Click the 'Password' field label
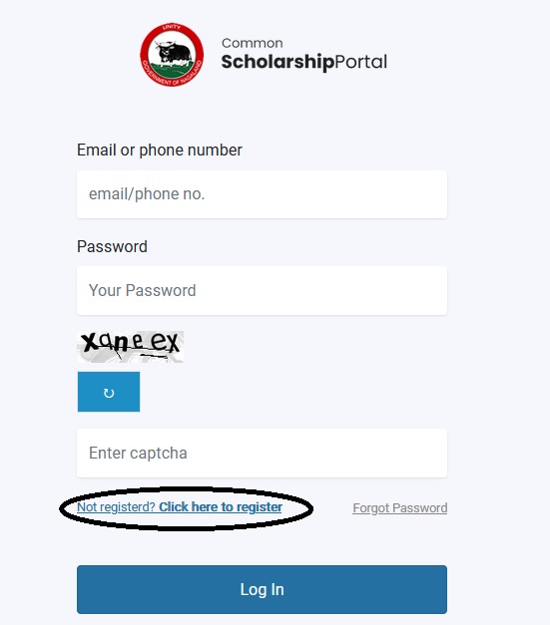Viewport: 550px width, 625px height. click(112, 247)
